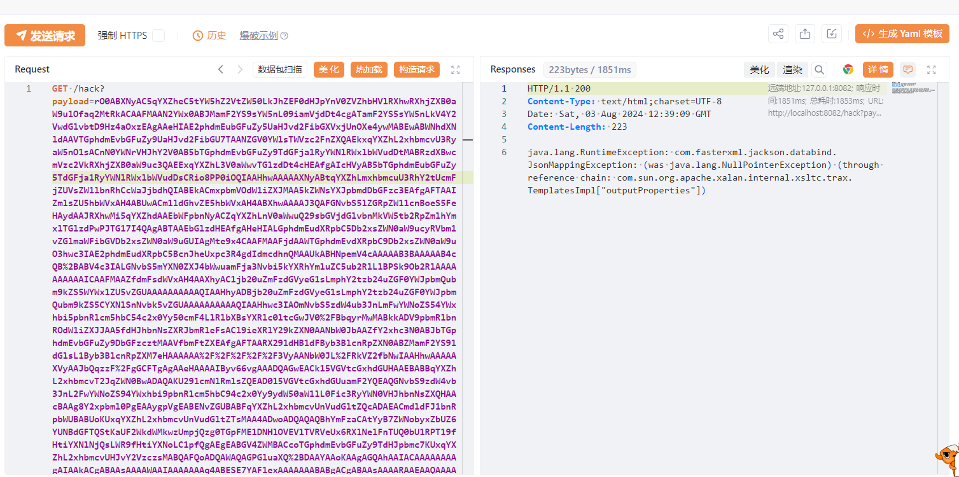This screenshot has width=959, height=477.
Task: Open the 构造请求 build request button
Action: 417,69
